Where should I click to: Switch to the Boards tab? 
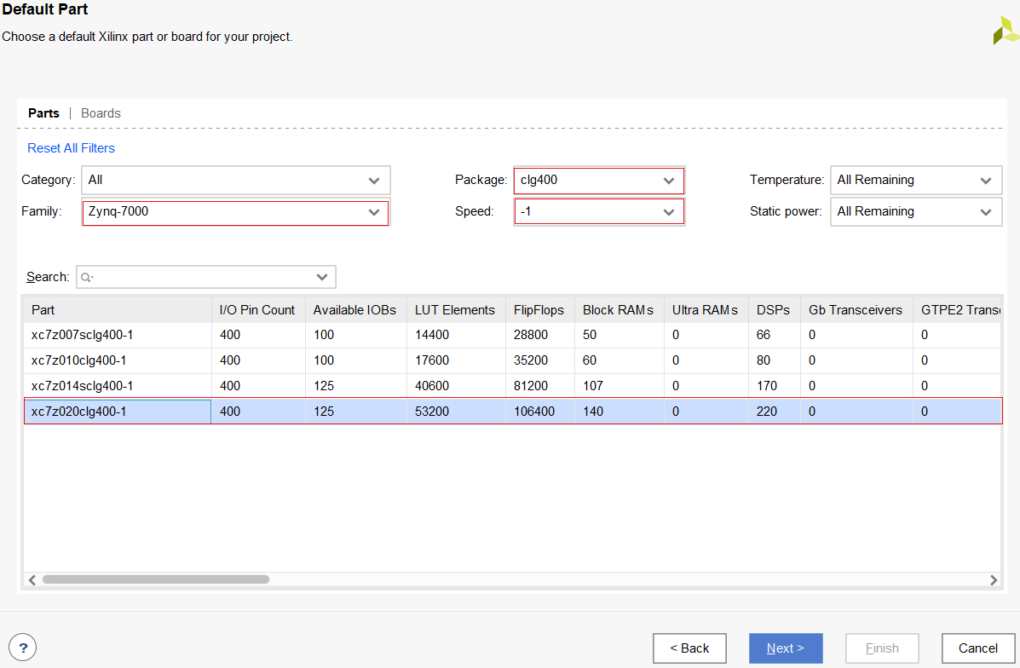(101, 113)
